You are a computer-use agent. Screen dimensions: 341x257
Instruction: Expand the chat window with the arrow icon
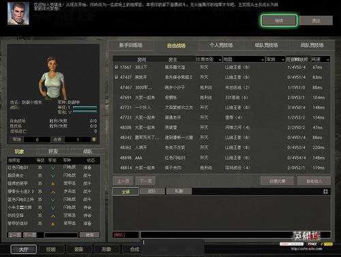(325, 192)
